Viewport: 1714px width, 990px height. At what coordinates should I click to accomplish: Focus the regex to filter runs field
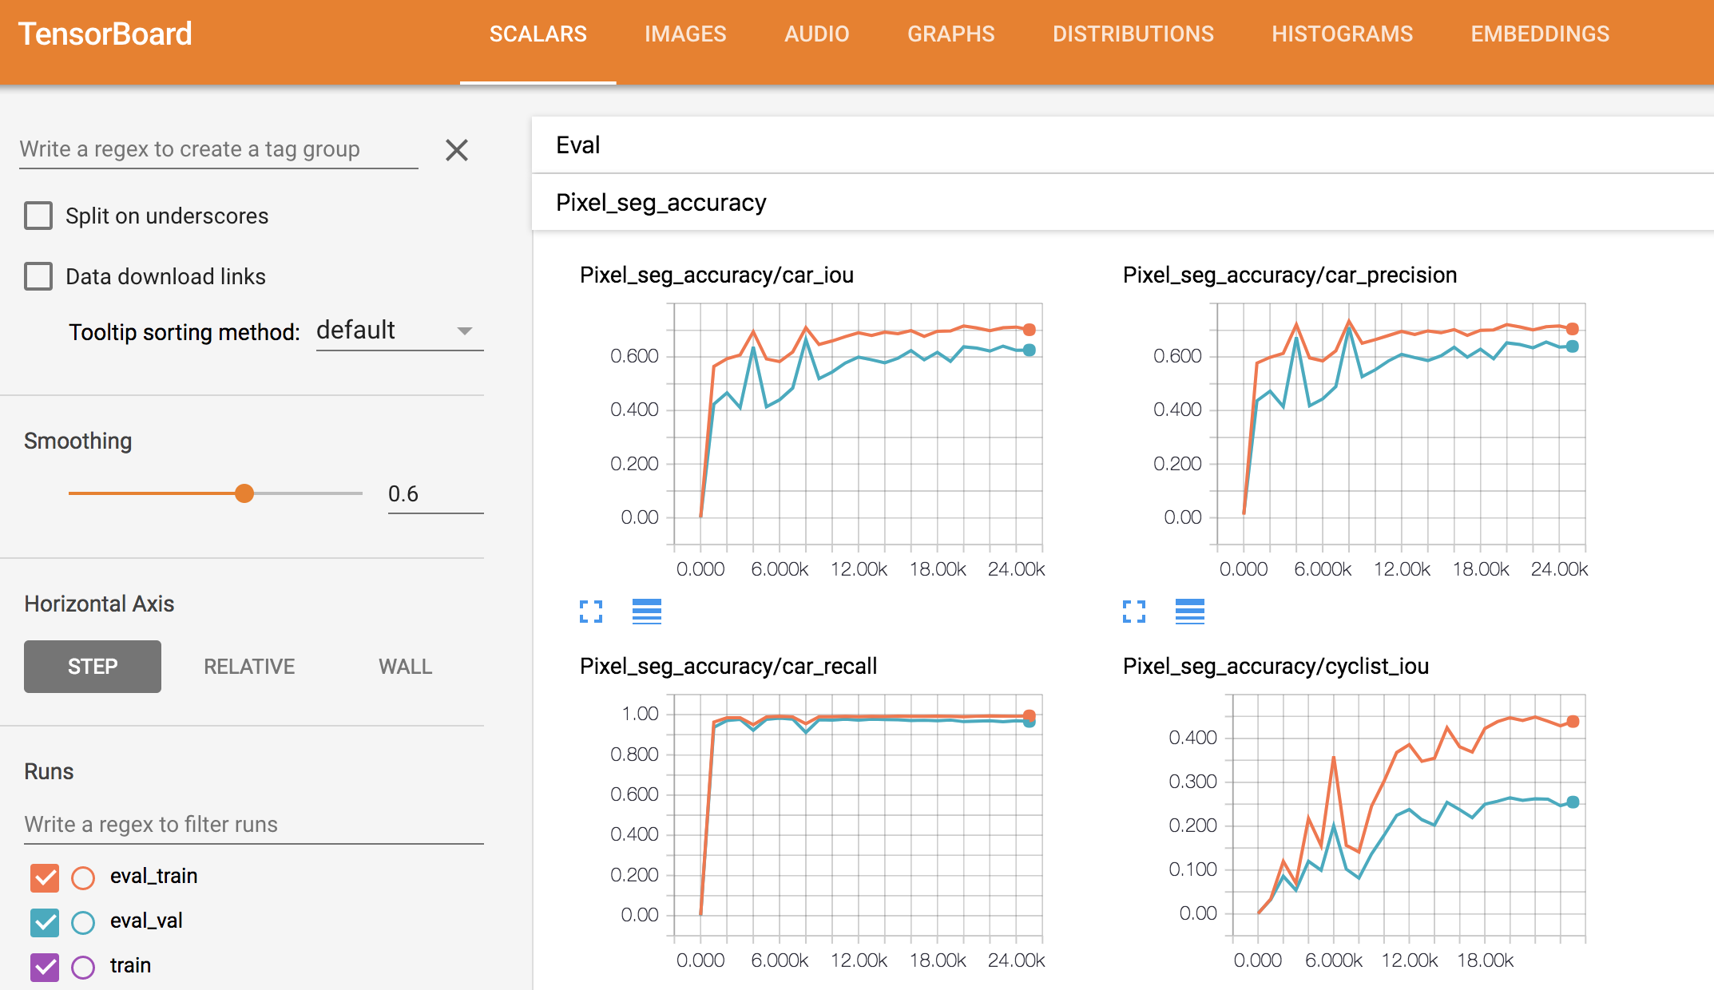point(253,824)
